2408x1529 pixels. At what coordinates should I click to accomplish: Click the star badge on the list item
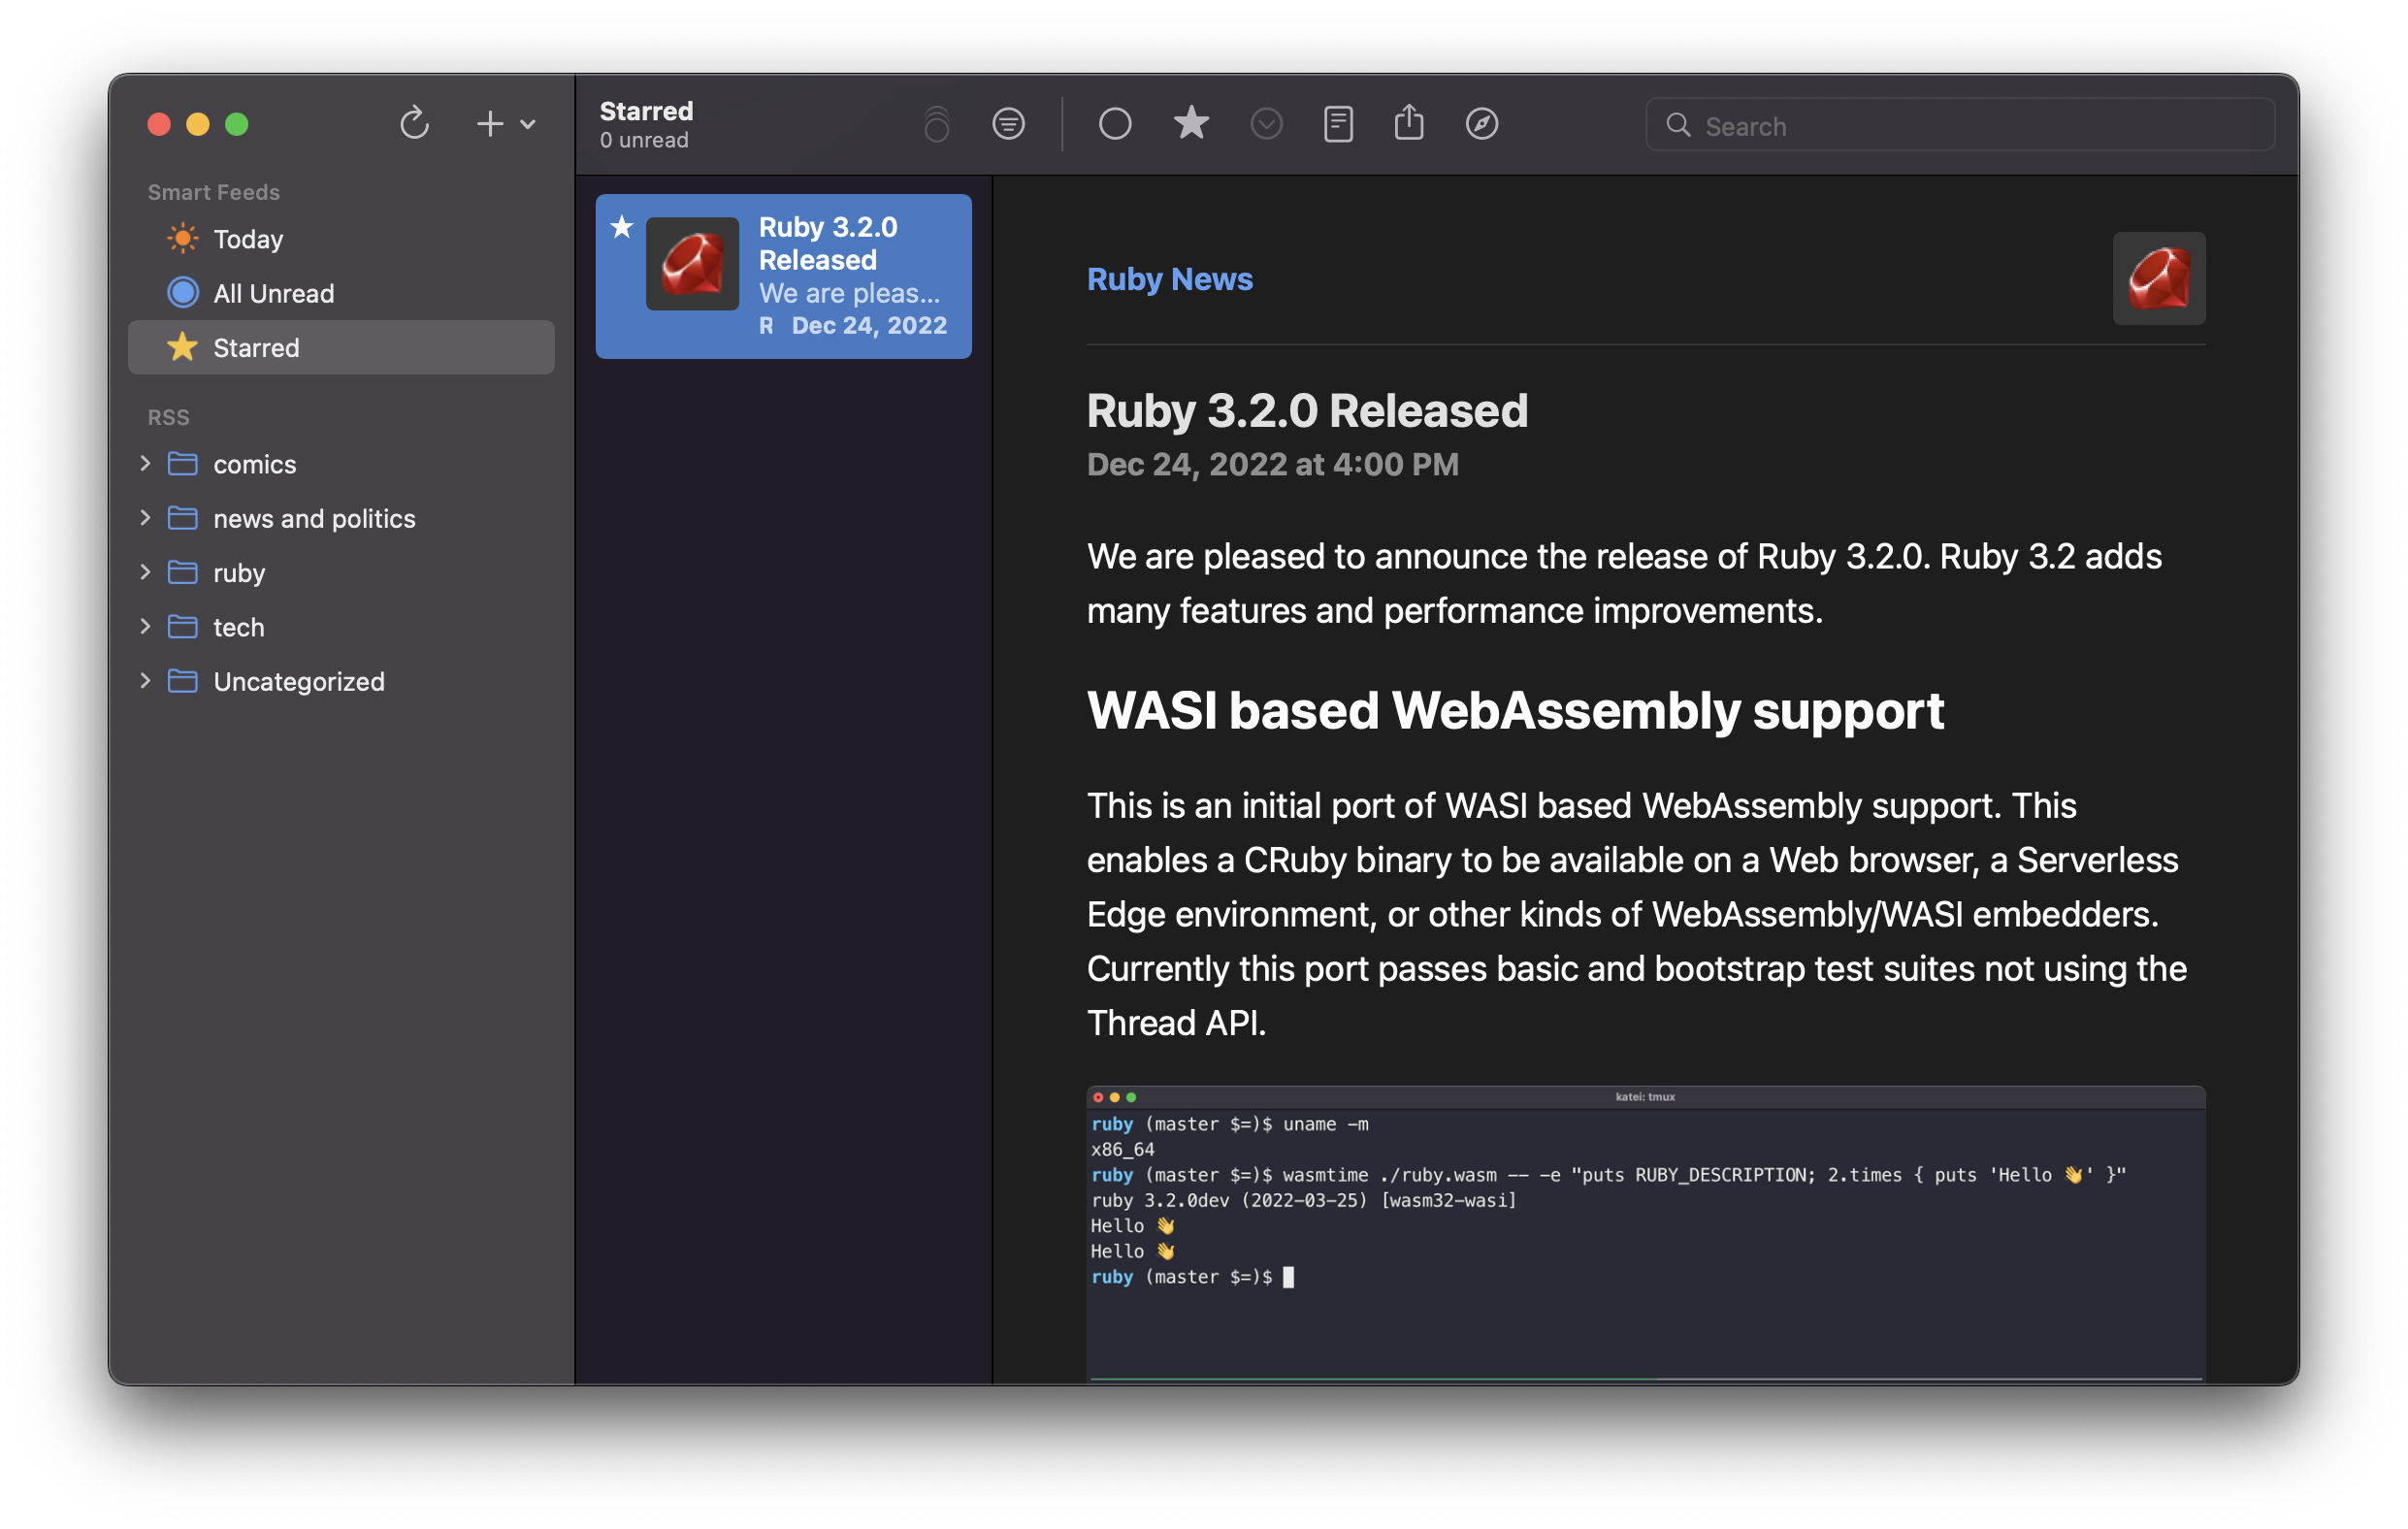click(x=621, y=227)
